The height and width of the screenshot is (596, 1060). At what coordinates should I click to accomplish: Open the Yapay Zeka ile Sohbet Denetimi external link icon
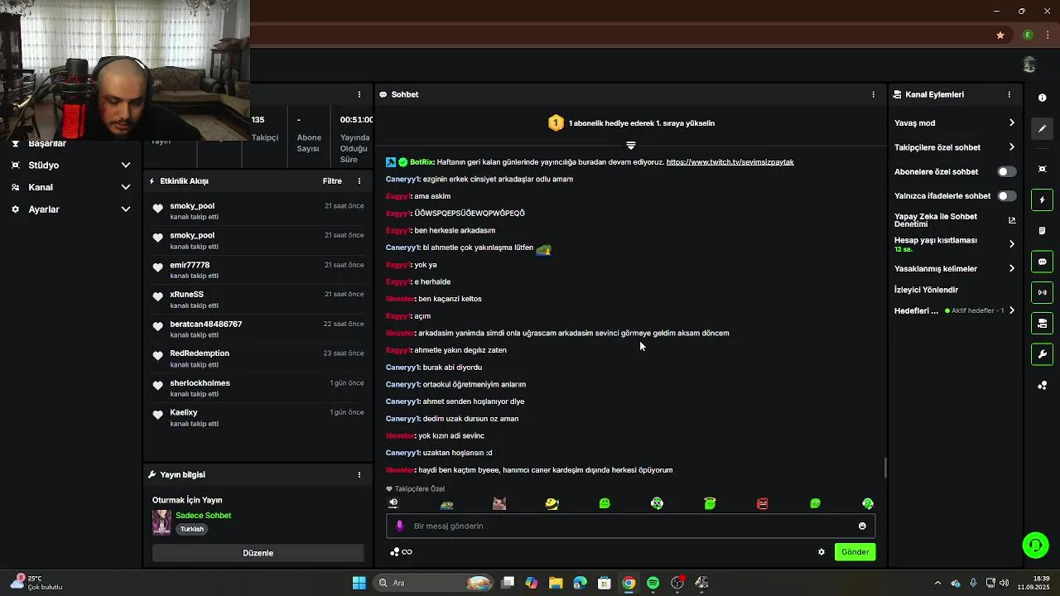coord(1012,220)
